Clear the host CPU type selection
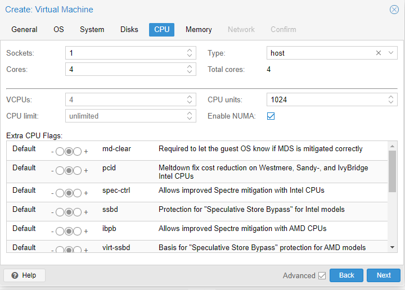405x290 pixels. 379,53
